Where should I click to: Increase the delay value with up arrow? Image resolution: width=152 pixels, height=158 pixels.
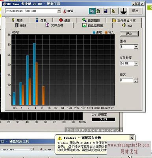tap(135, 79)
